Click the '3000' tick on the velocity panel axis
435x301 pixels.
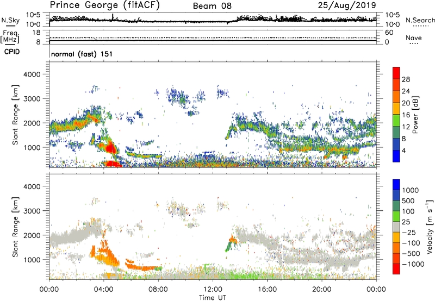[x=32, y=211]
